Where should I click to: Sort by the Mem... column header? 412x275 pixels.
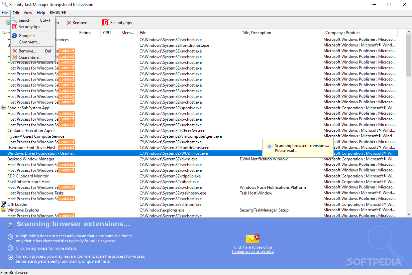point(128,33)
